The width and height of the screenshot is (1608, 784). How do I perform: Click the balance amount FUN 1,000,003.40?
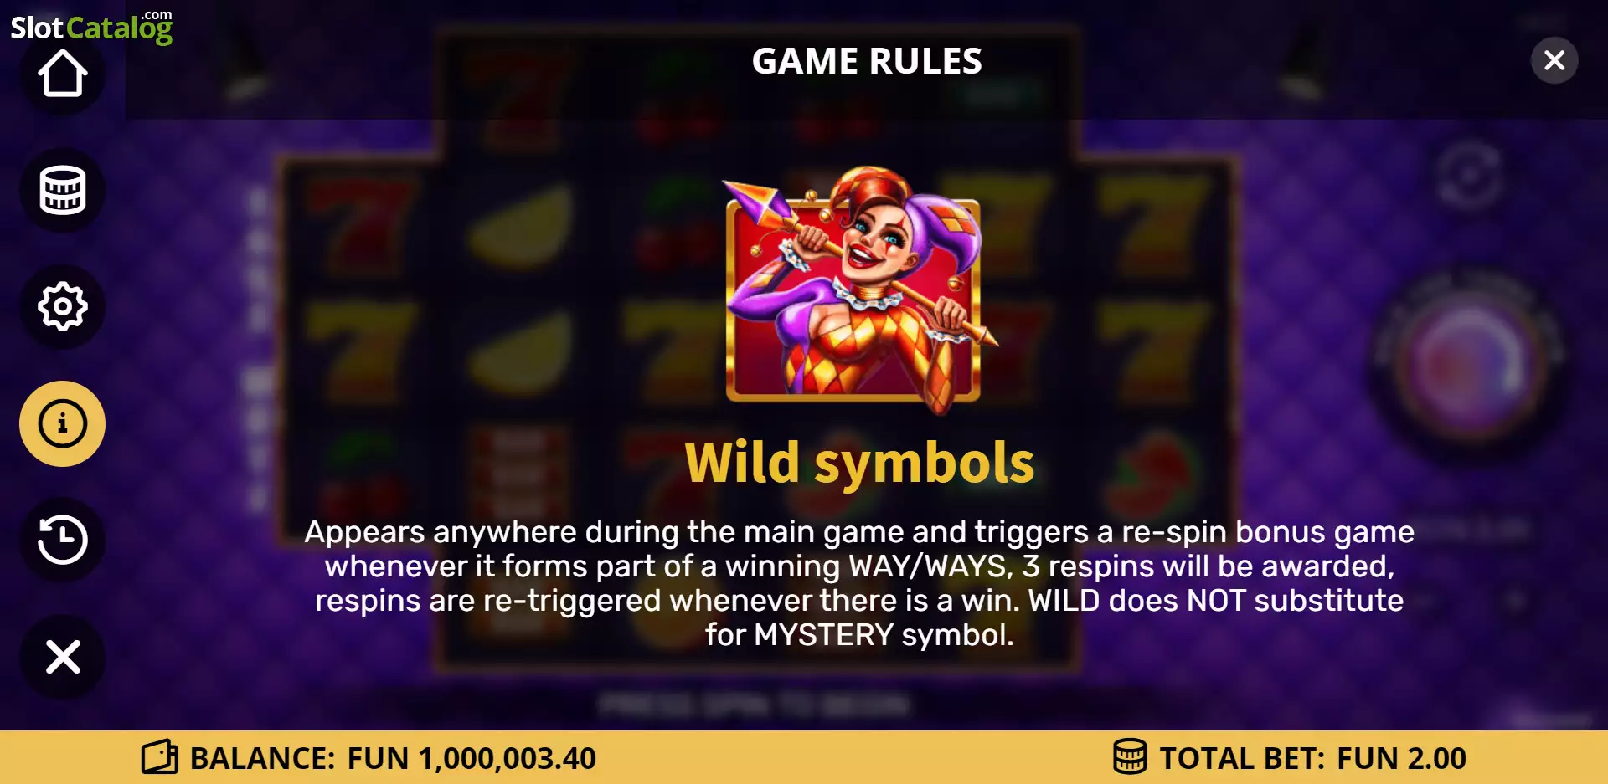tap(472, 758)
